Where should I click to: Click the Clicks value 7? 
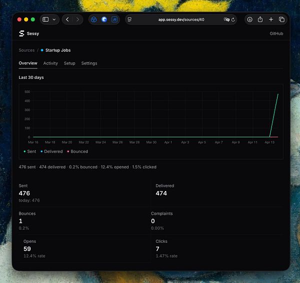[x=157, y=249]
